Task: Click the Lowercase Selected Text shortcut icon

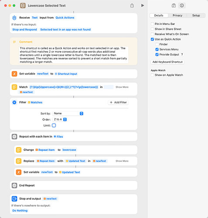Action: (23, 6)
